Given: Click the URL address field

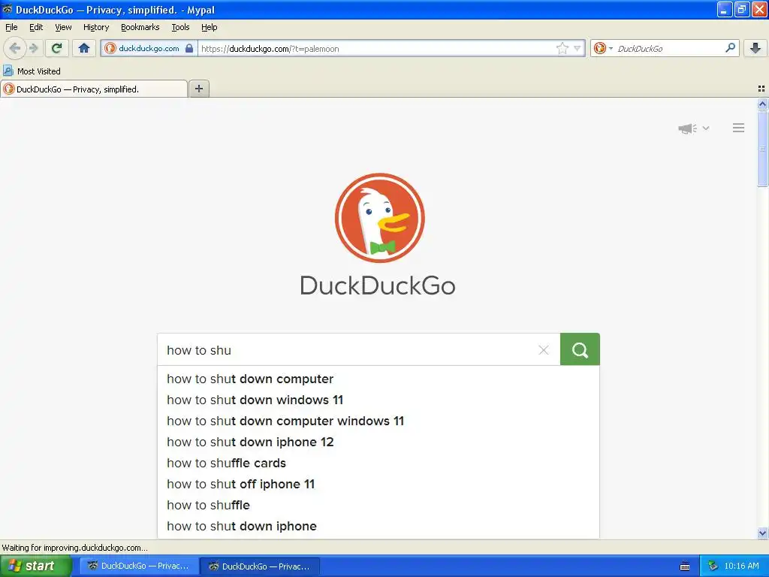Looking at the screenshot, I should 377,48.
